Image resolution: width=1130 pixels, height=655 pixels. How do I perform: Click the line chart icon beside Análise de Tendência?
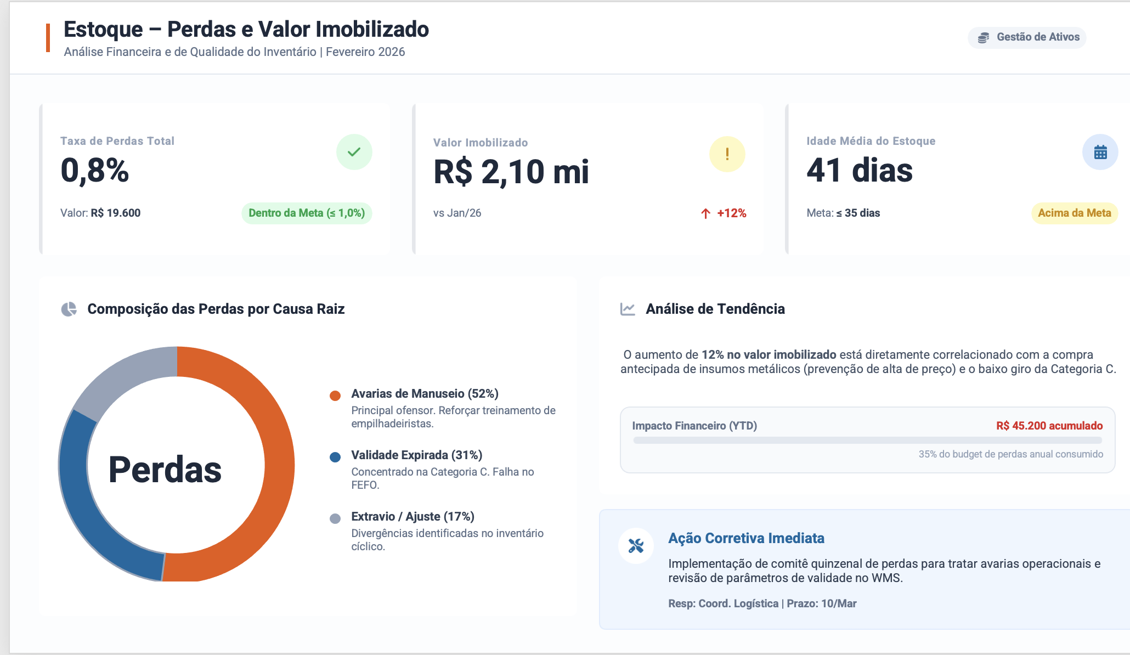click(x=628, y=309)
